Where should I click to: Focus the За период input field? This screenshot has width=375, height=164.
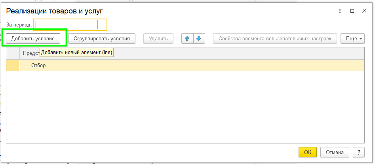[x=66, y=25]
